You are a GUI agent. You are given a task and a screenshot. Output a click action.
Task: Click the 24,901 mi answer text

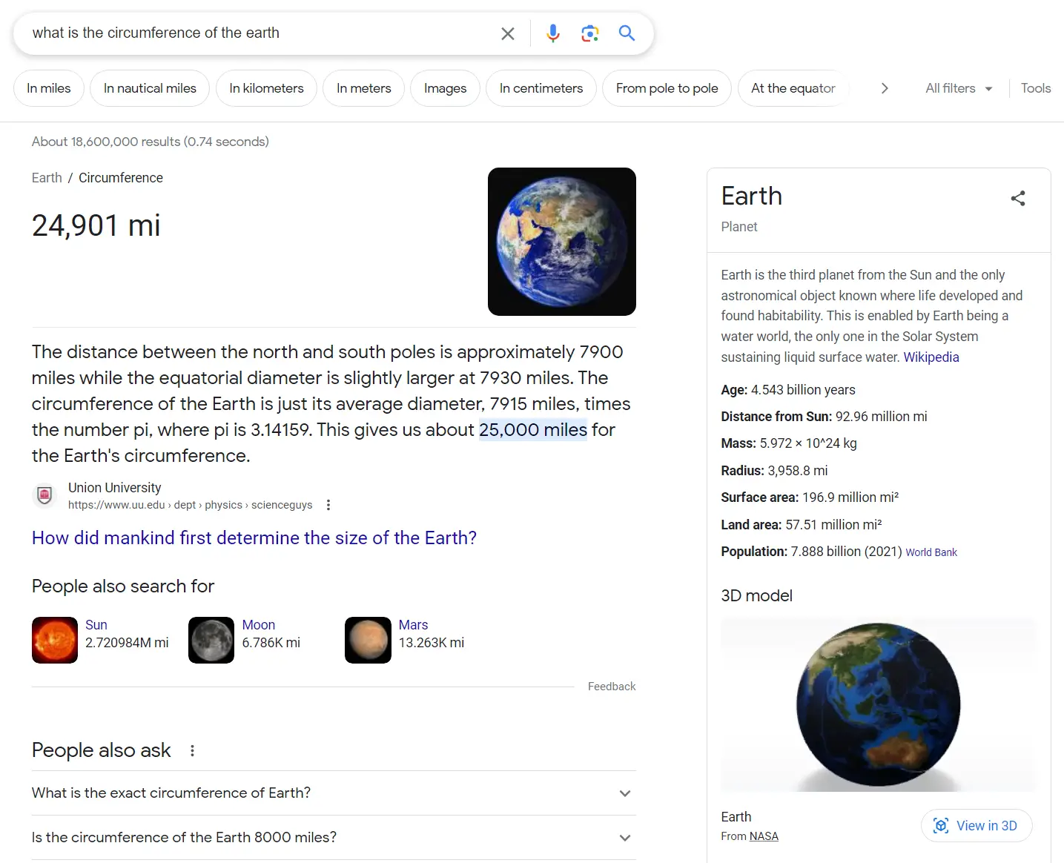pos(96,225)
